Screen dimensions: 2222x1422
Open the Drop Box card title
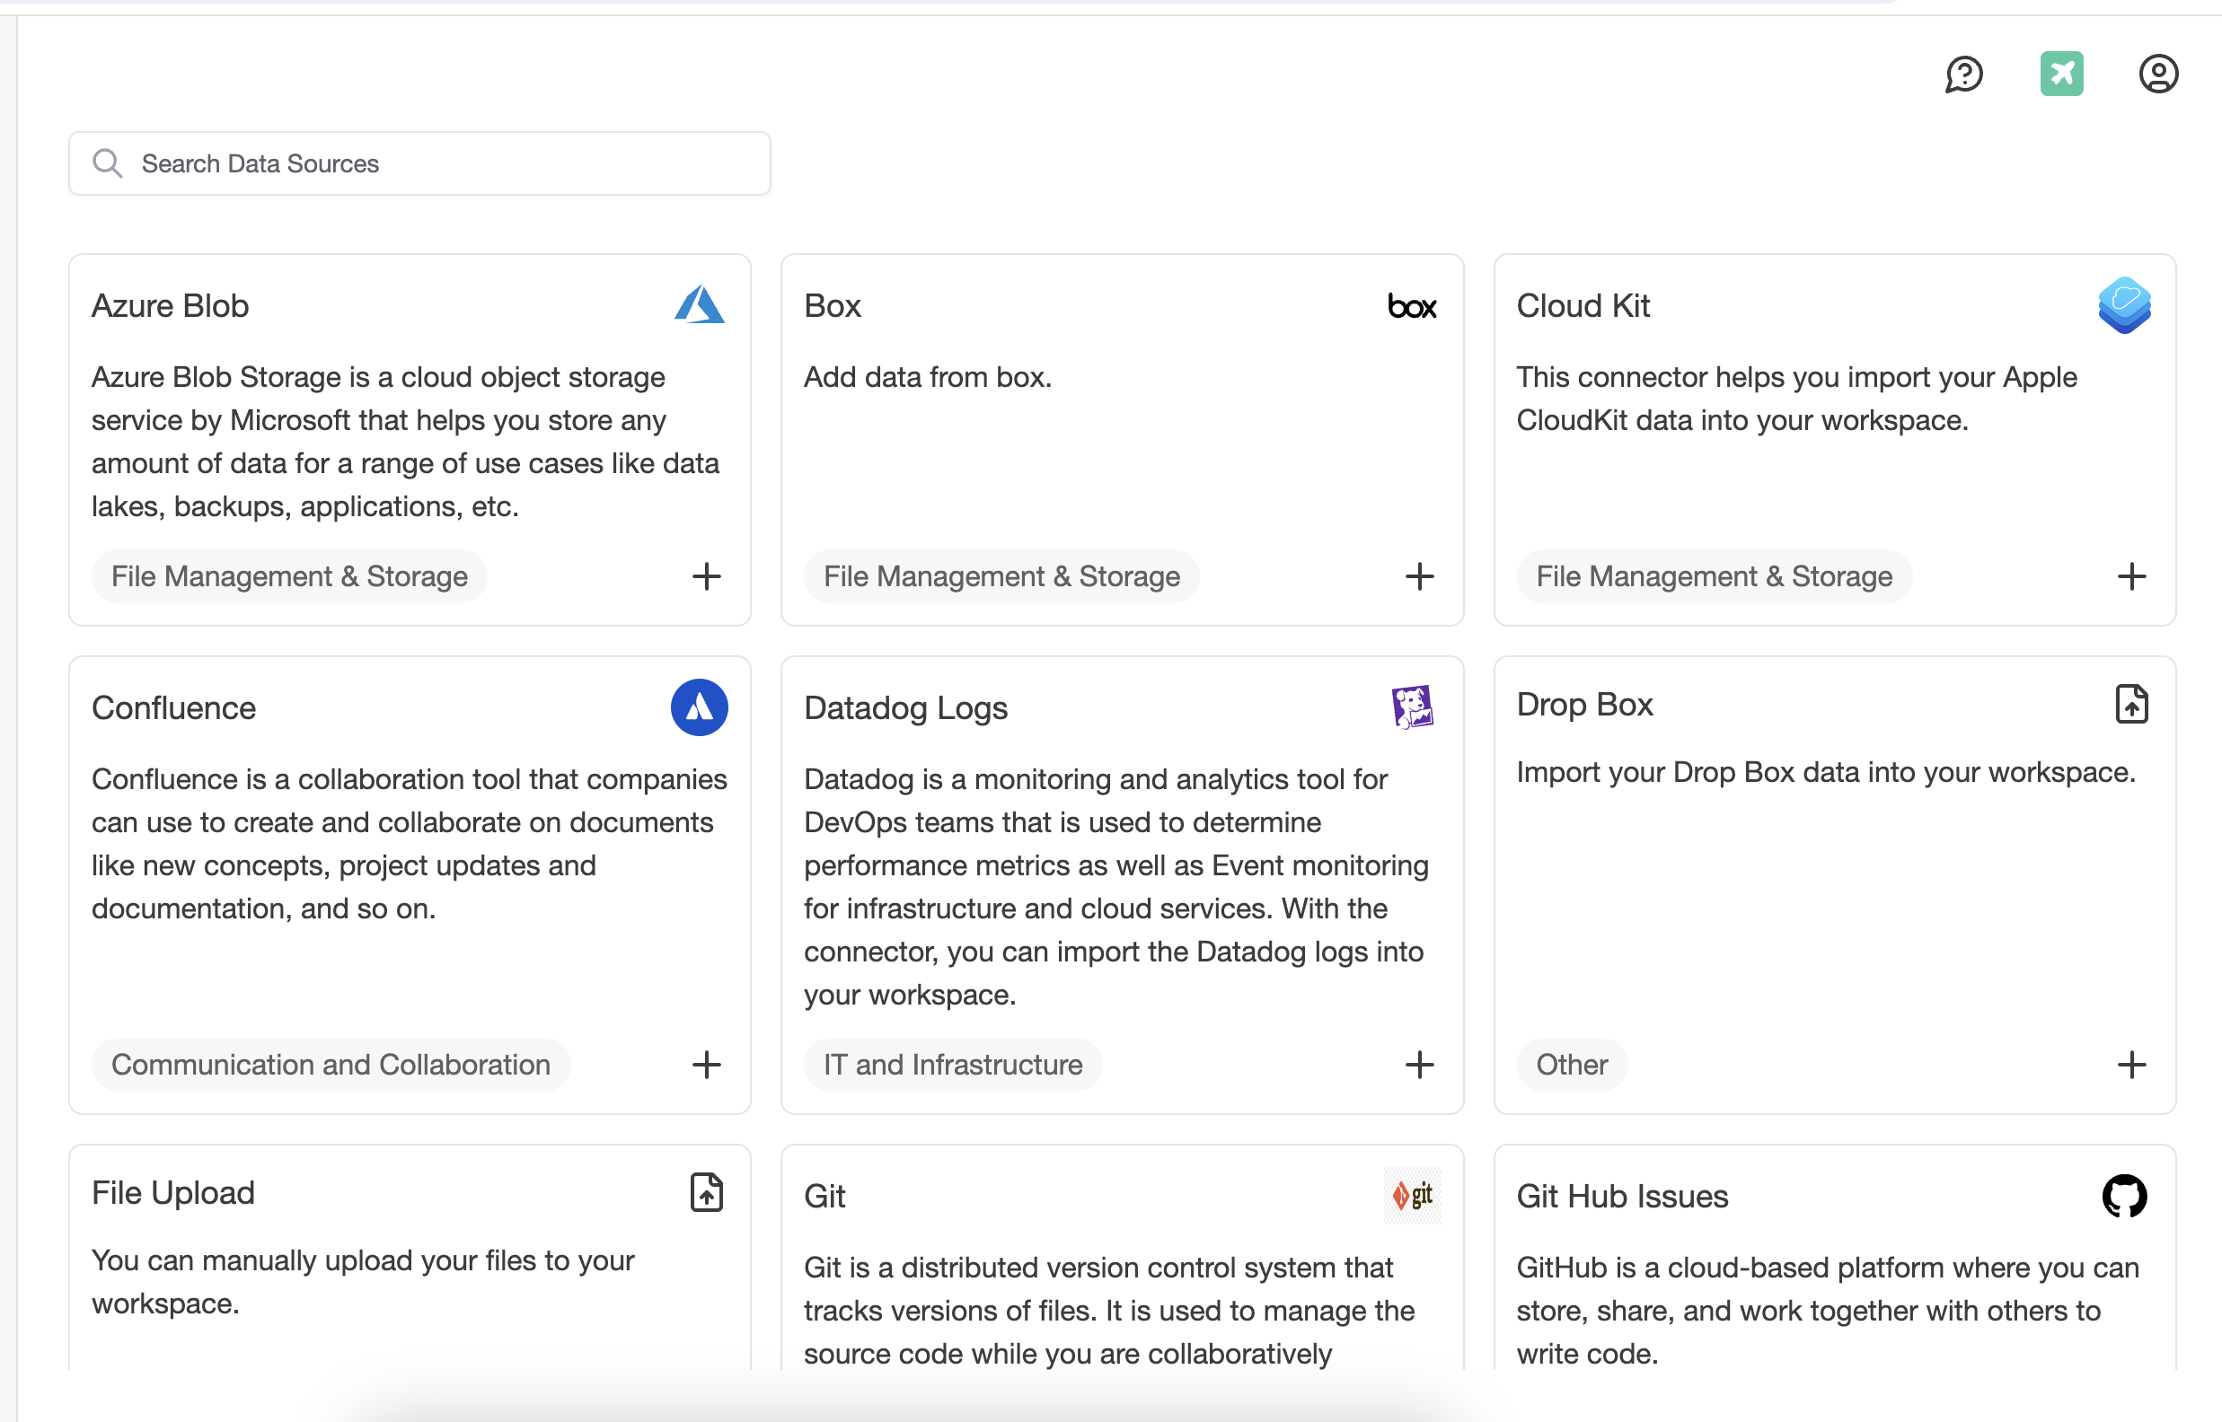[1583, 705]
